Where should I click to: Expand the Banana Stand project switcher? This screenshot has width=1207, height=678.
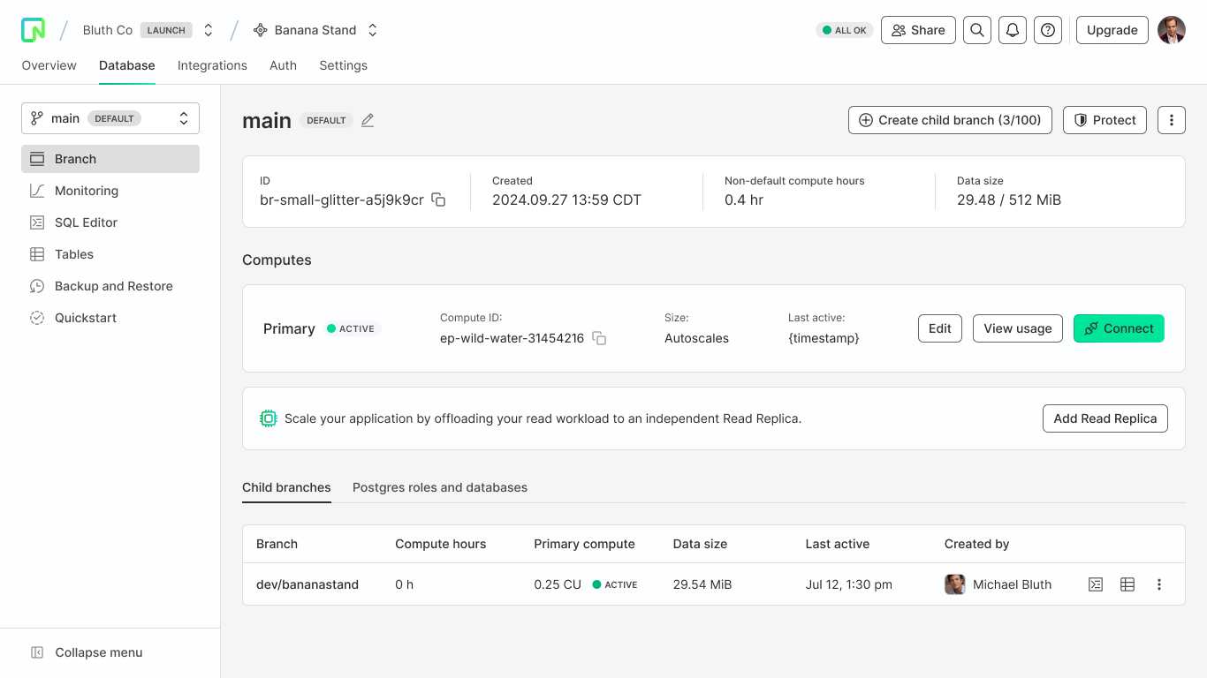click(x=373, y=30)
